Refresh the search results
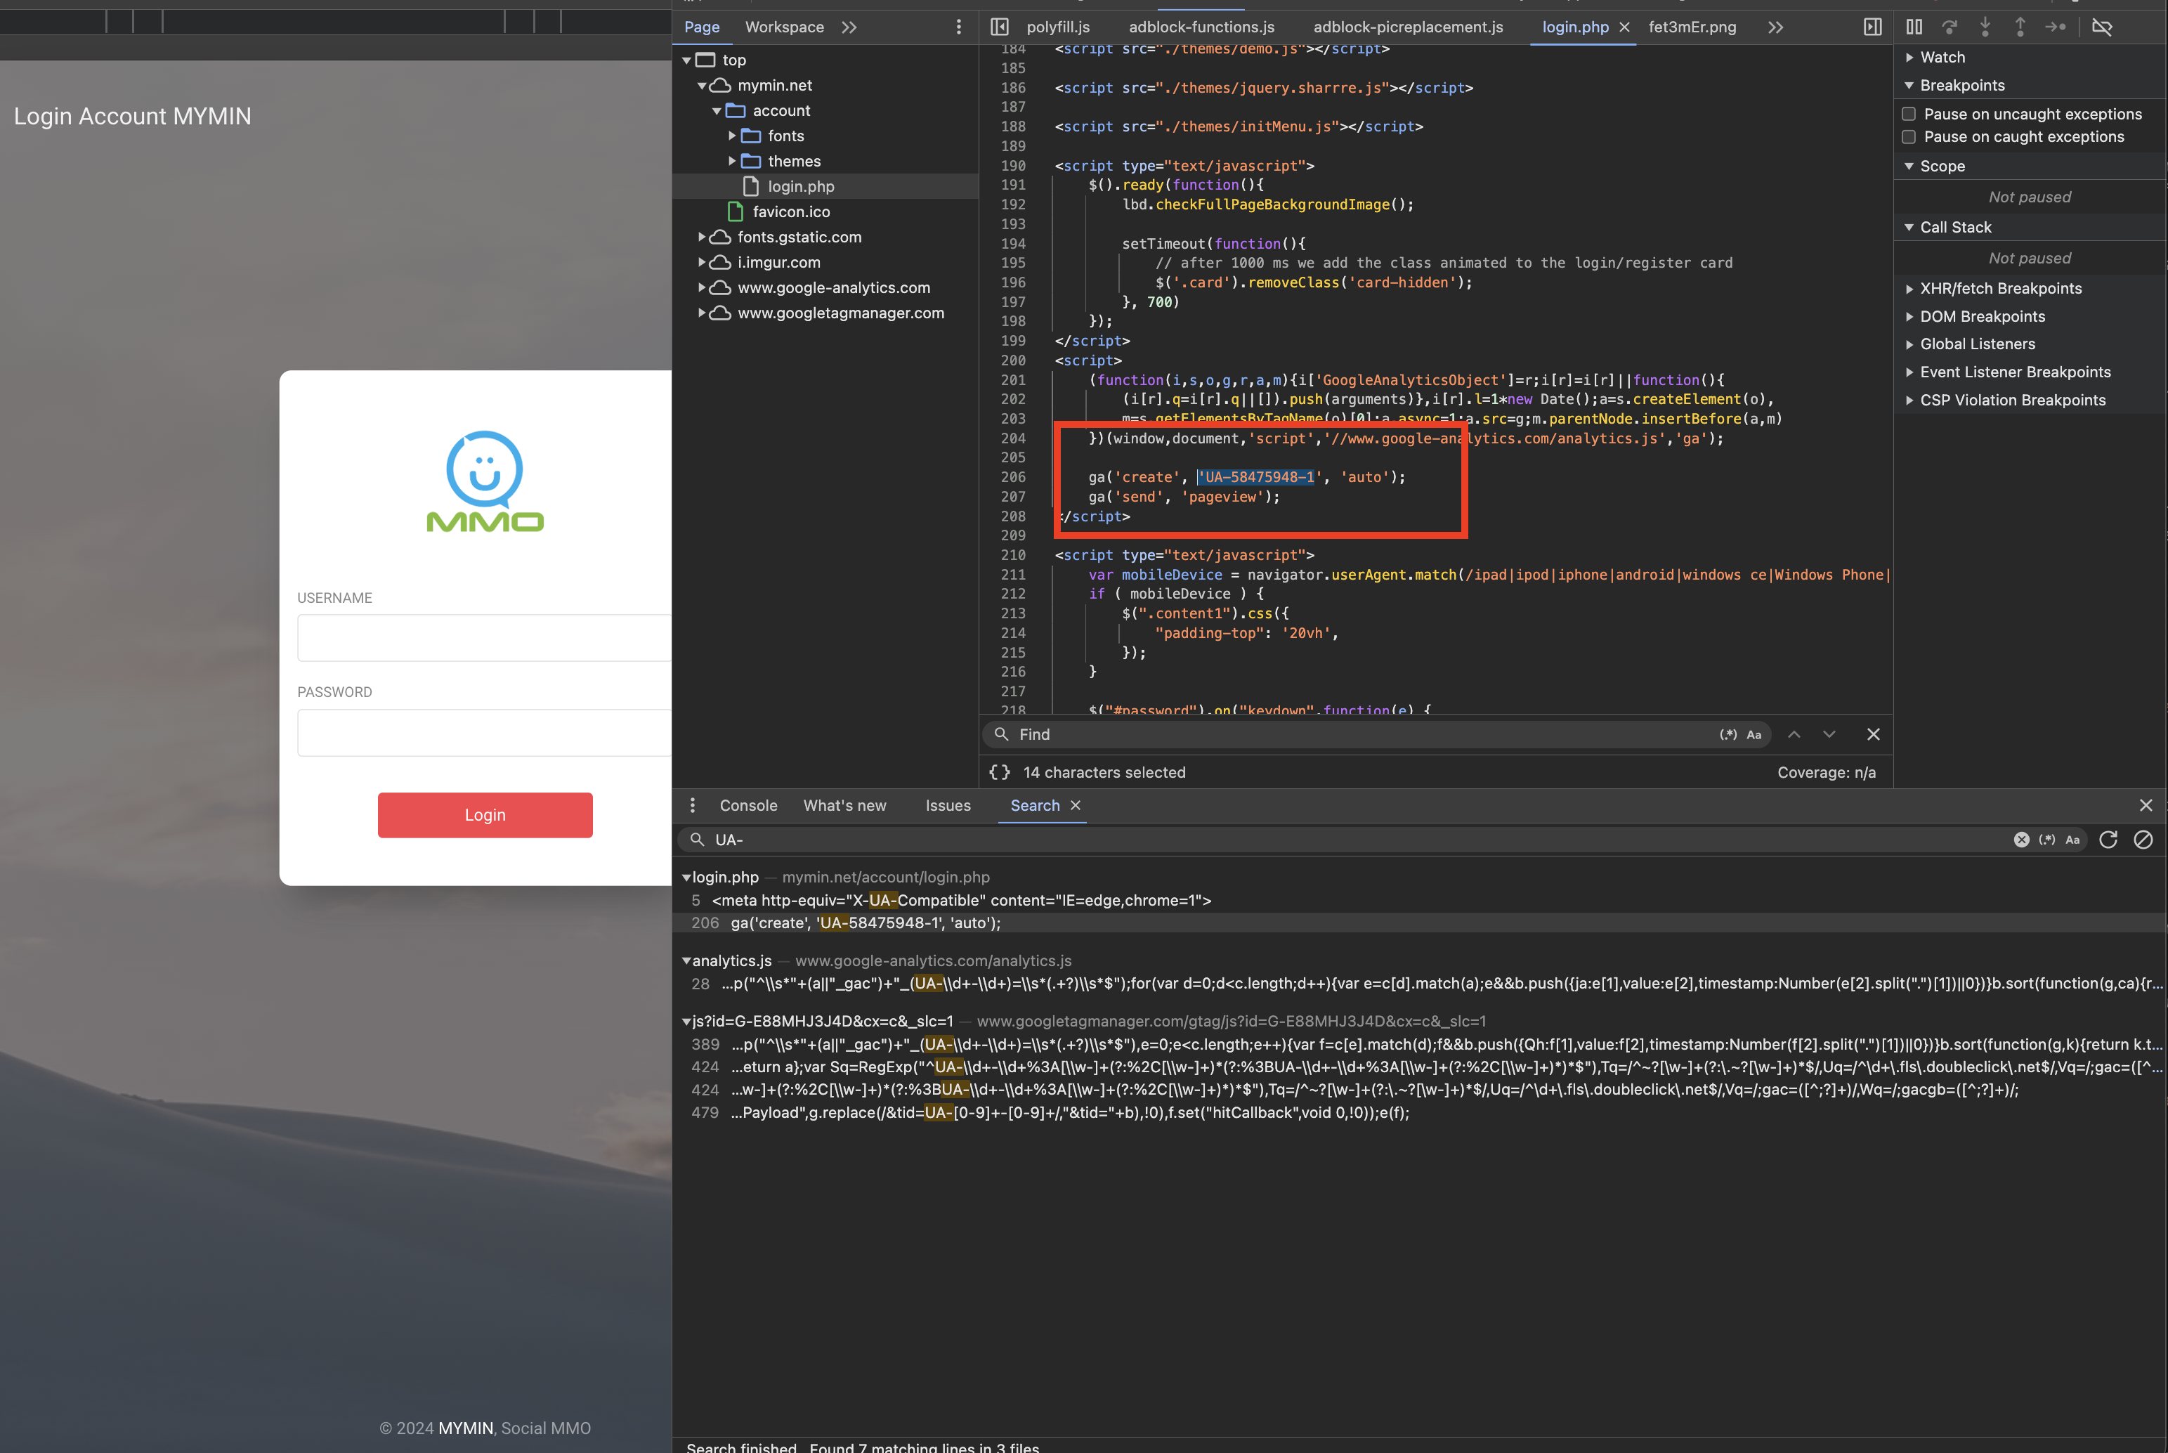Screen dimensions: 2168x1453 pyautogui.click(x=2109, y=840)
